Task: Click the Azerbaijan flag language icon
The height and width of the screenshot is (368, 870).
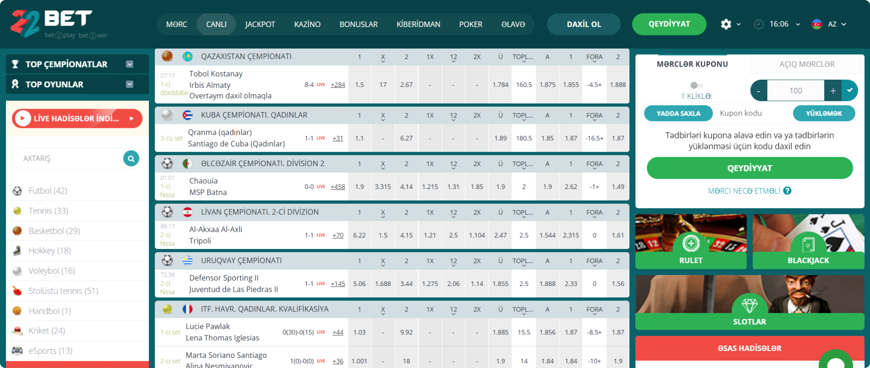Action: click(x=817, y=24)
